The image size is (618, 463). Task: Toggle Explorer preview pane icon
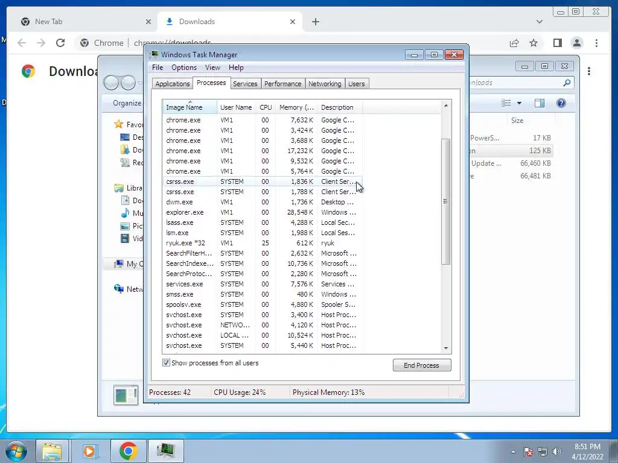coord(539,103)
